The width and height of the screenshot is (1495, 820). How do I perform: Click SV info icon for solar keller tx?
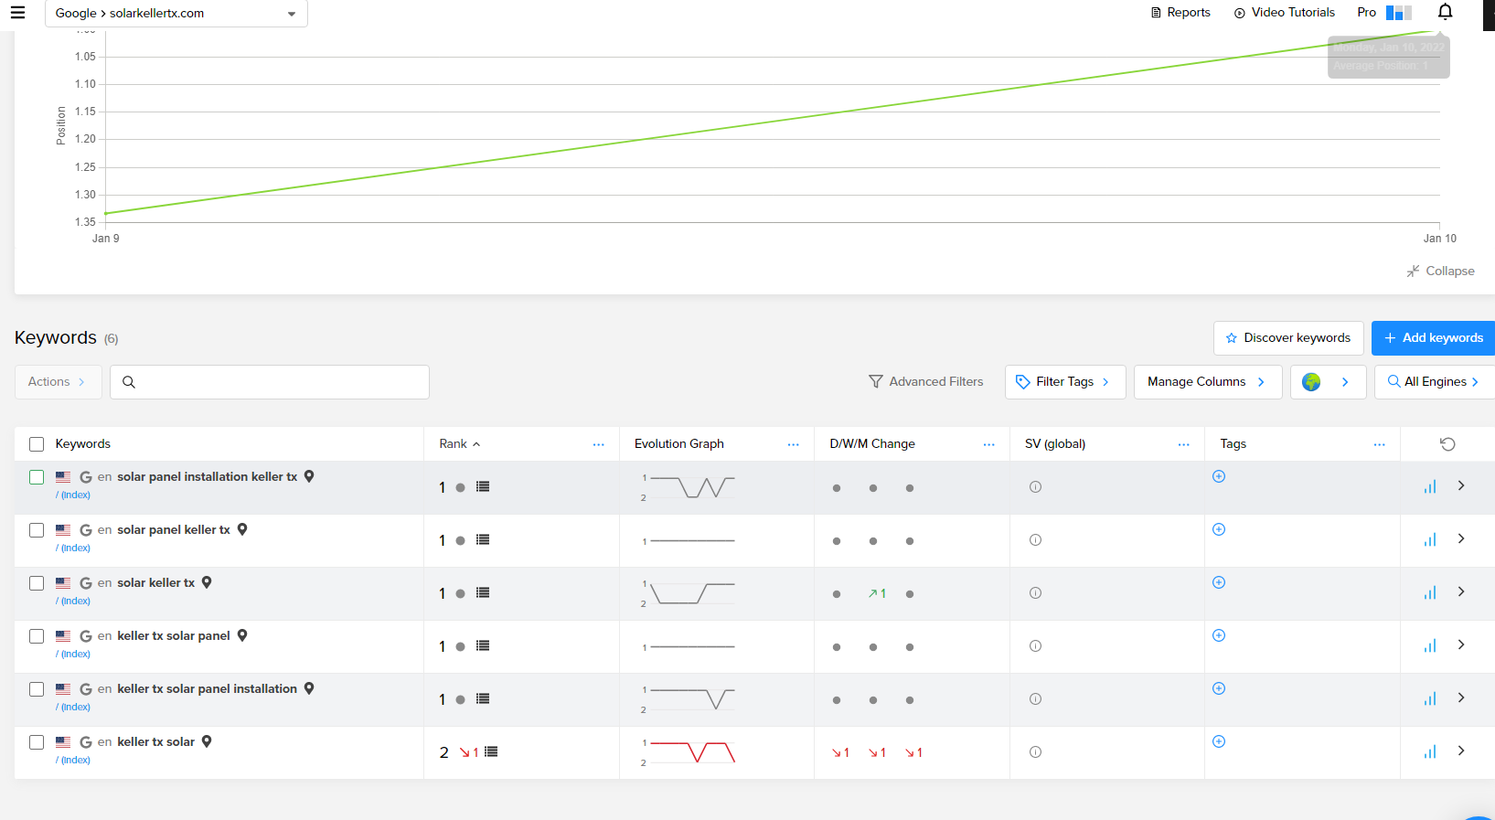pos(1035,593)
